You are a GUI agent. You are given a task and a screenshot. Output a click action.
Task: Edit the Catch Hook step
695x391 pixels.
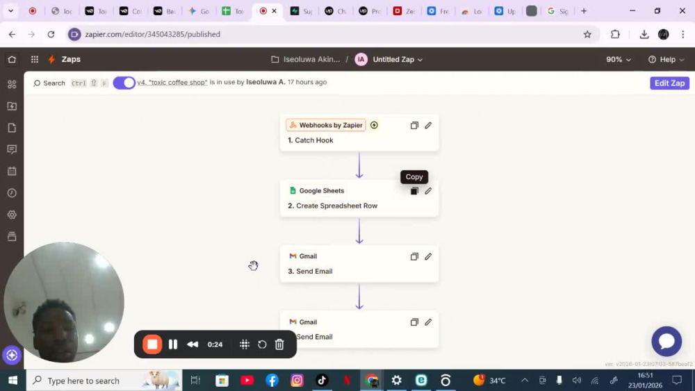click(x=428, y=125)
